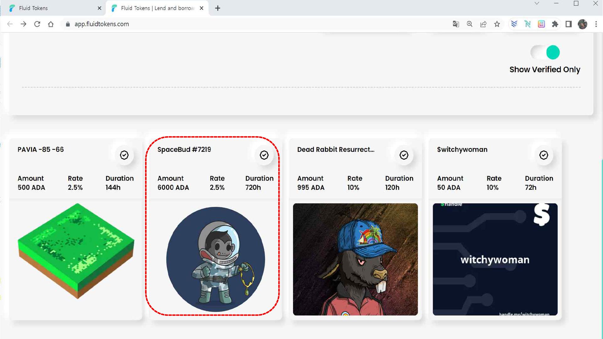Click the 72h duration value
The width and height of the screenshot is (603, 339).
(530, 187)
